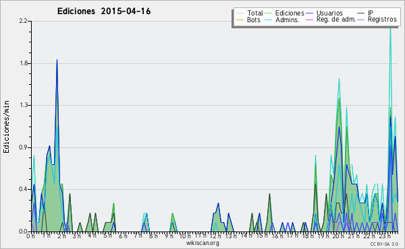Click the 0.4 y-axis value
Image resolution: width=405 pixels, height=249 pixels.
pyautogui.click(x=23, y=190)
